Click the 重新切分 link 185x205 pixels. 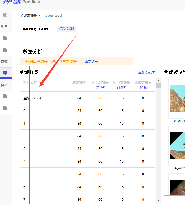[91, 61]
